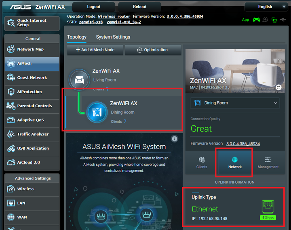Click the Optimization button

(x=153, y=50)
